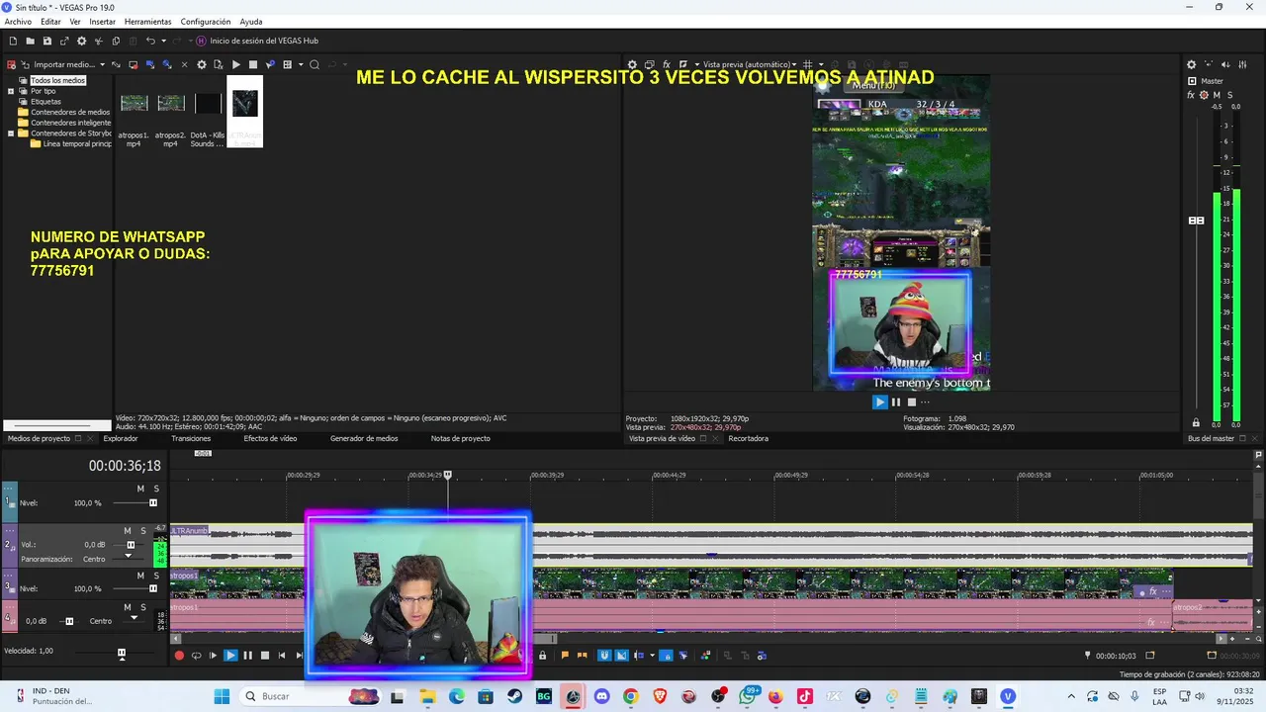The image size is (1266, 712).
Task: Open Vista previa (automático) quality dropdown
Action: 748,64
